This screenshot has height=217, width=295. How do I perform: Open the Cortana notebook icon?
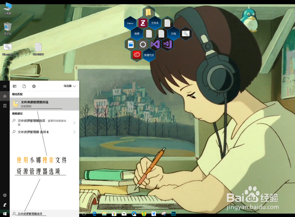[x=5, y=106]
